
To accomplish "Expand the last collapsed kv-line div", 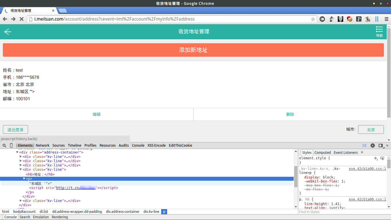I will (x=21, y=201).
